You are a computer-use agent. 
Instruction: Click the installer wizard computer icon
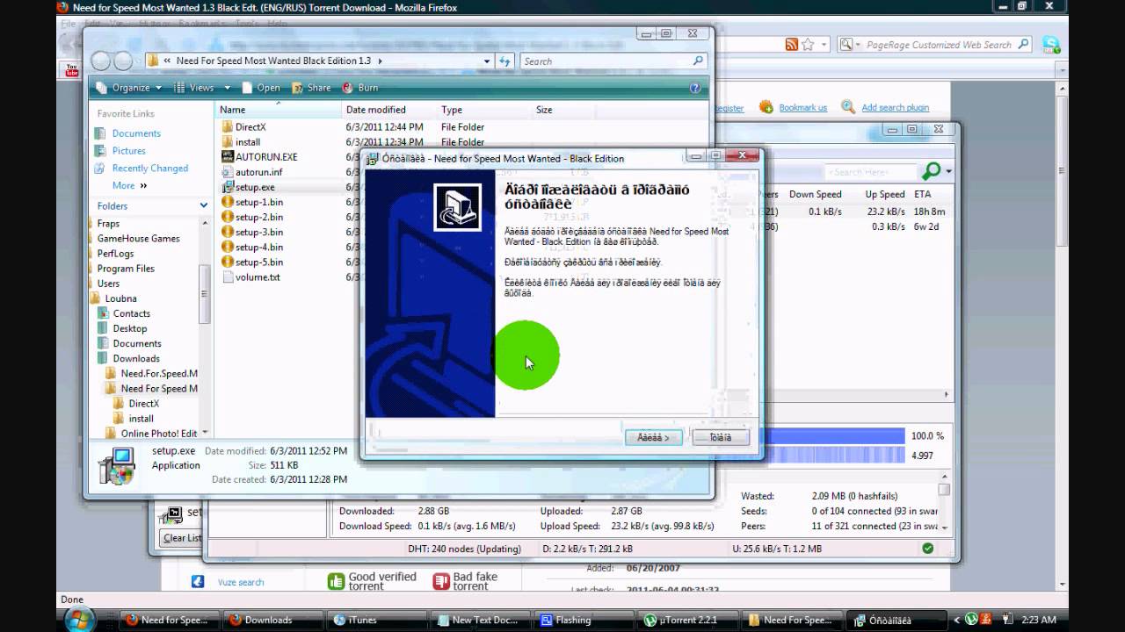457,207
